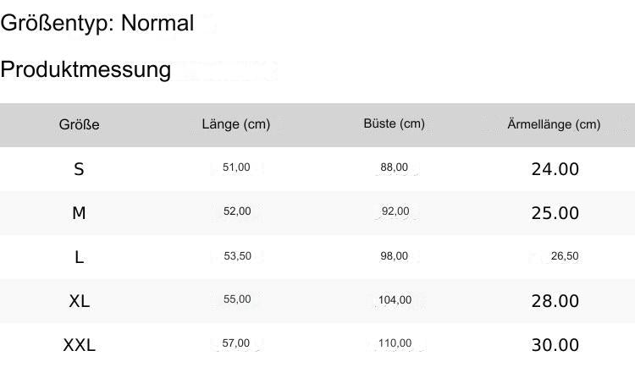Select the 104,00 bust cell

coord(395,299)
